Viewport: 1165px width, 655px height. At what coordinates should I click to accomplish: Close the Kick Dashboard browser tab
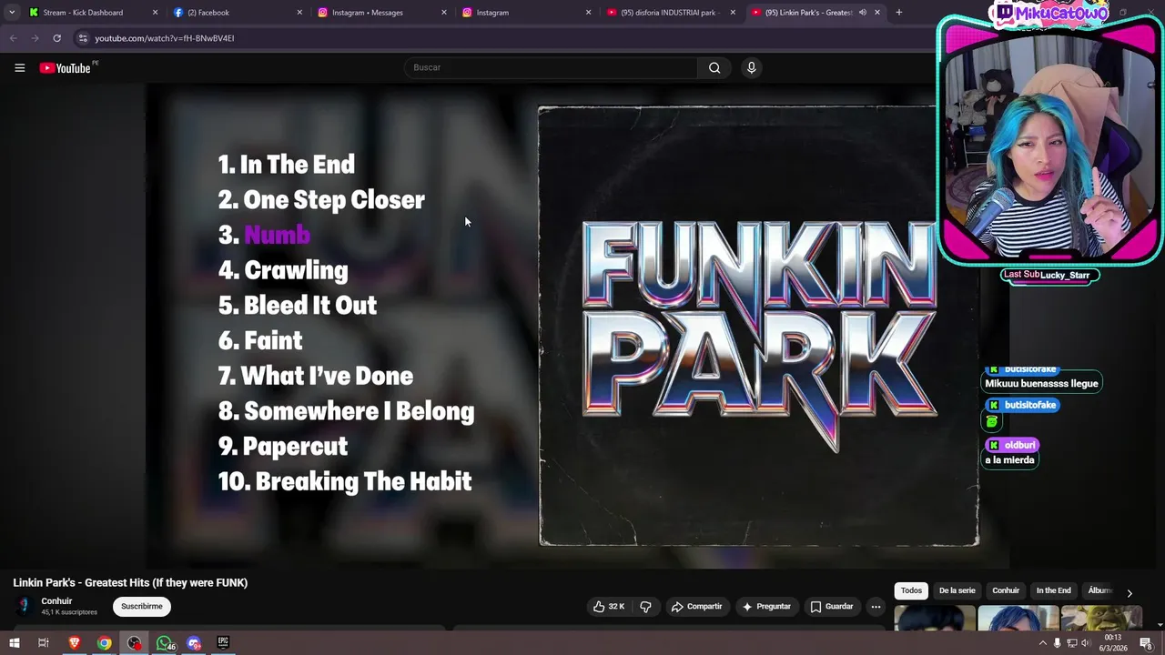click(155, 13)
